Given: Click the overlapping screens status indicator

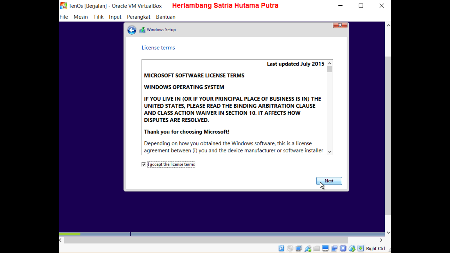Looking at the screenshot, I should (334, 248).
